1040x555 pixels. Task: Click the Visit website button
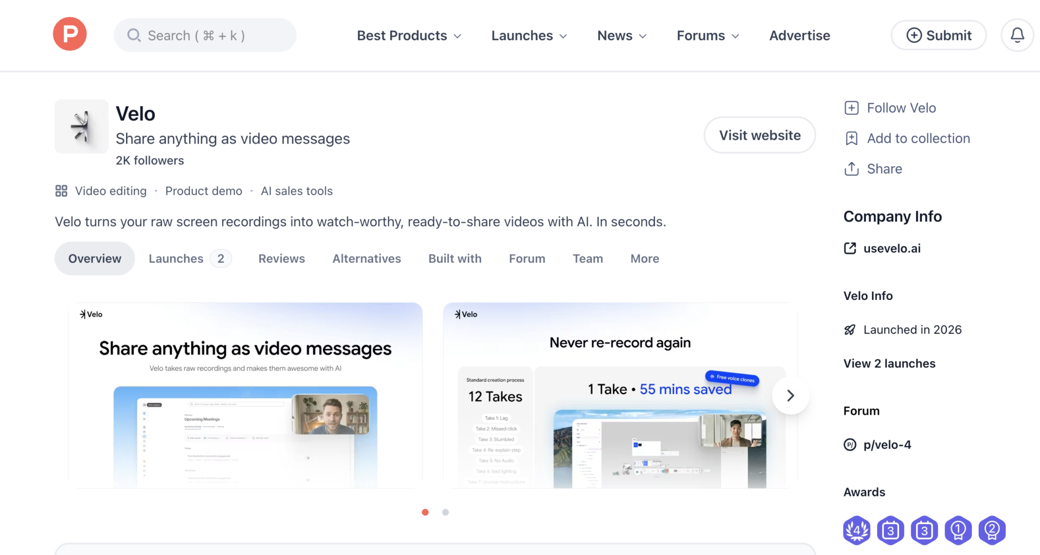click(x=760, y=135)
